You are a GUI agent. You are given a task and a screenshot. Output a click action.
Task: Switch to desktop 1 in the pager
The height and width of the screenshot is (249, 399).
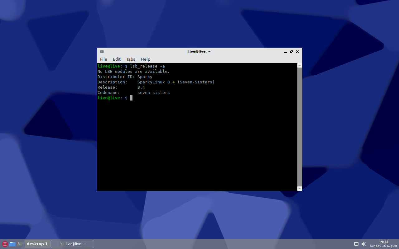pyautogui.click(x=37, y=244)
